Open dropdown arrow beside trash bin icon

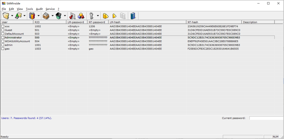(x=65, y=16)
